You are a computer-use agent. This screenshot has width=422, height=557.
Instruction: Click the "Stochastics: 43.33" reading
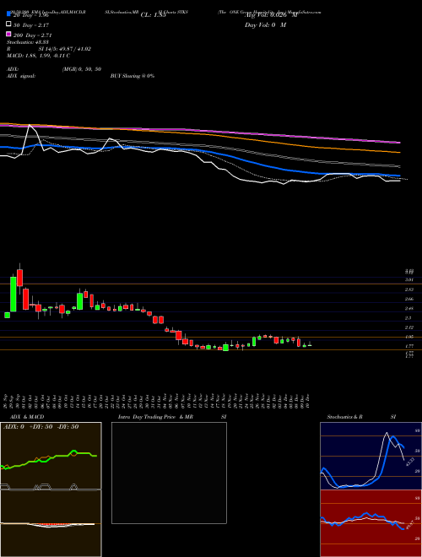(28, 42)
